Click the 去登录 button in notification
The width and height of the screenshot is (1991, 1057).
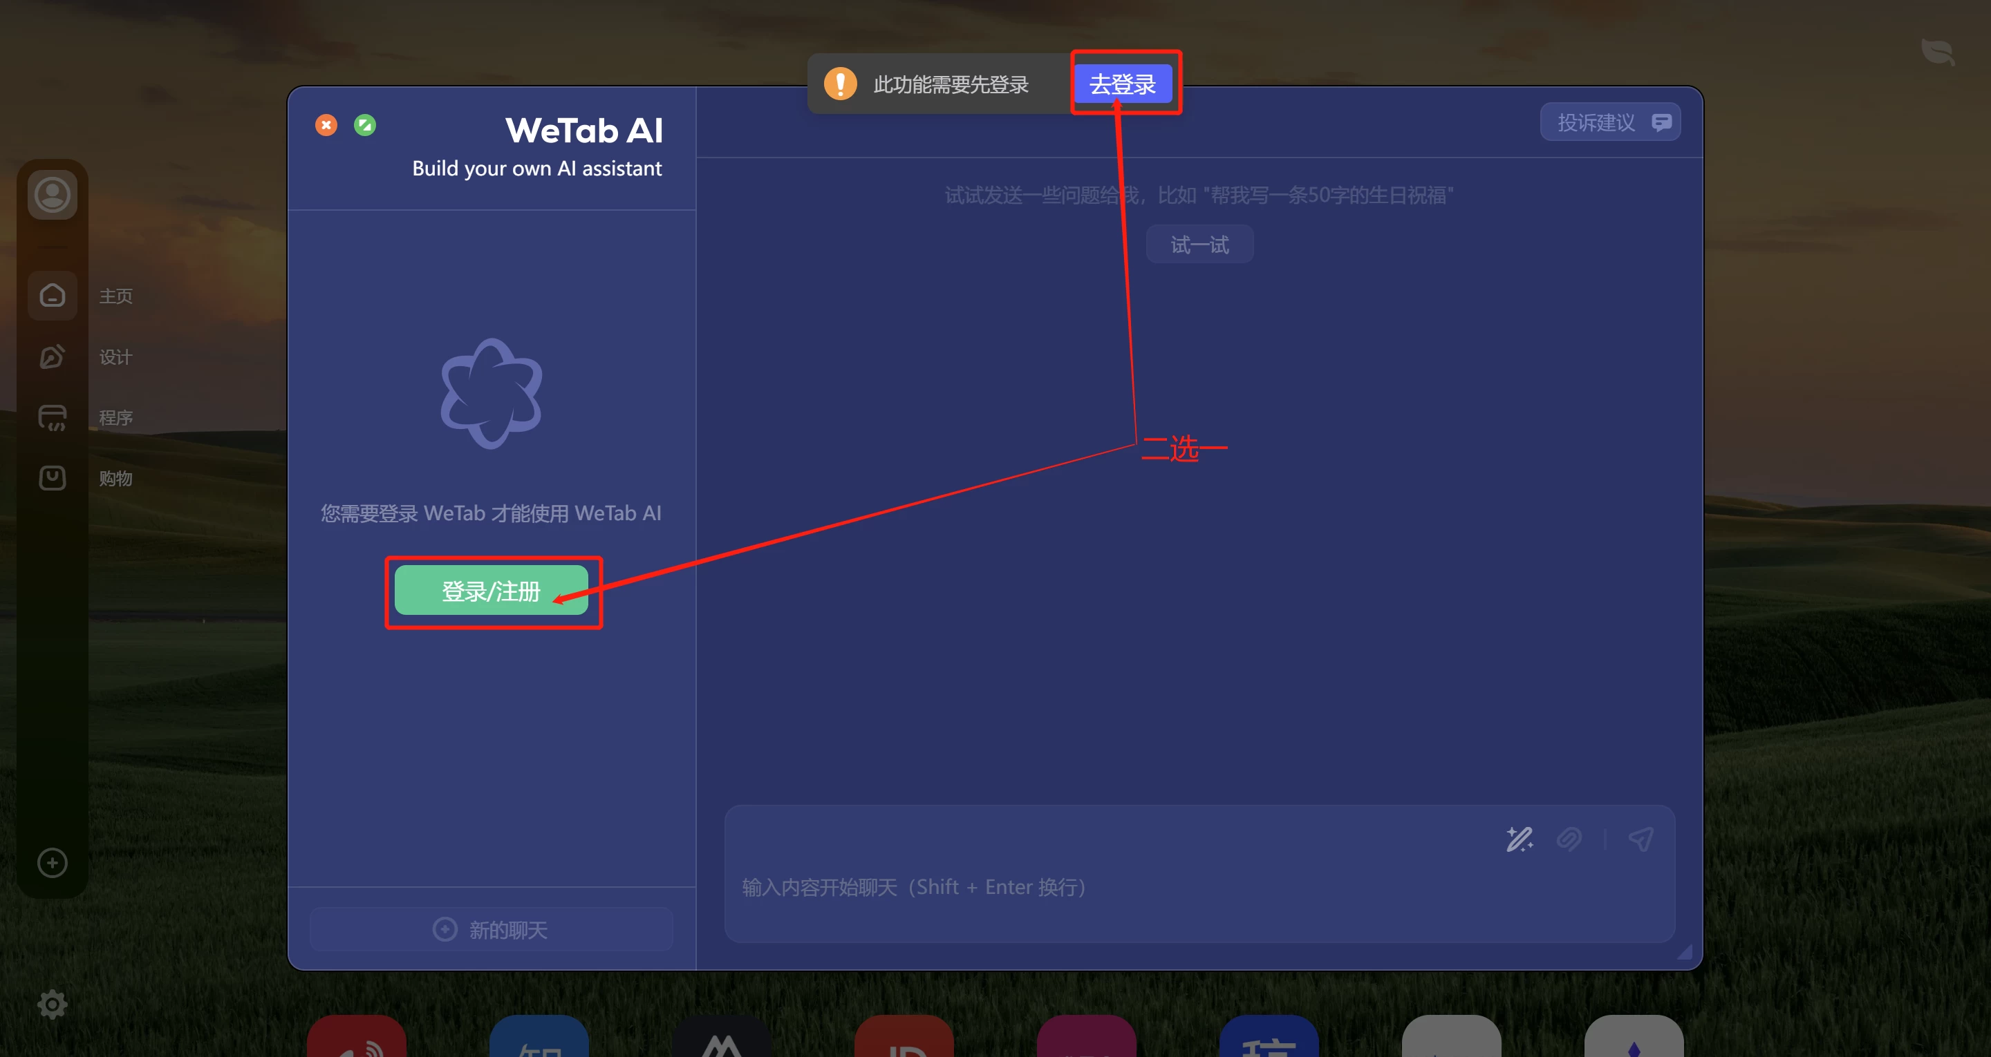coord(1123,84)
